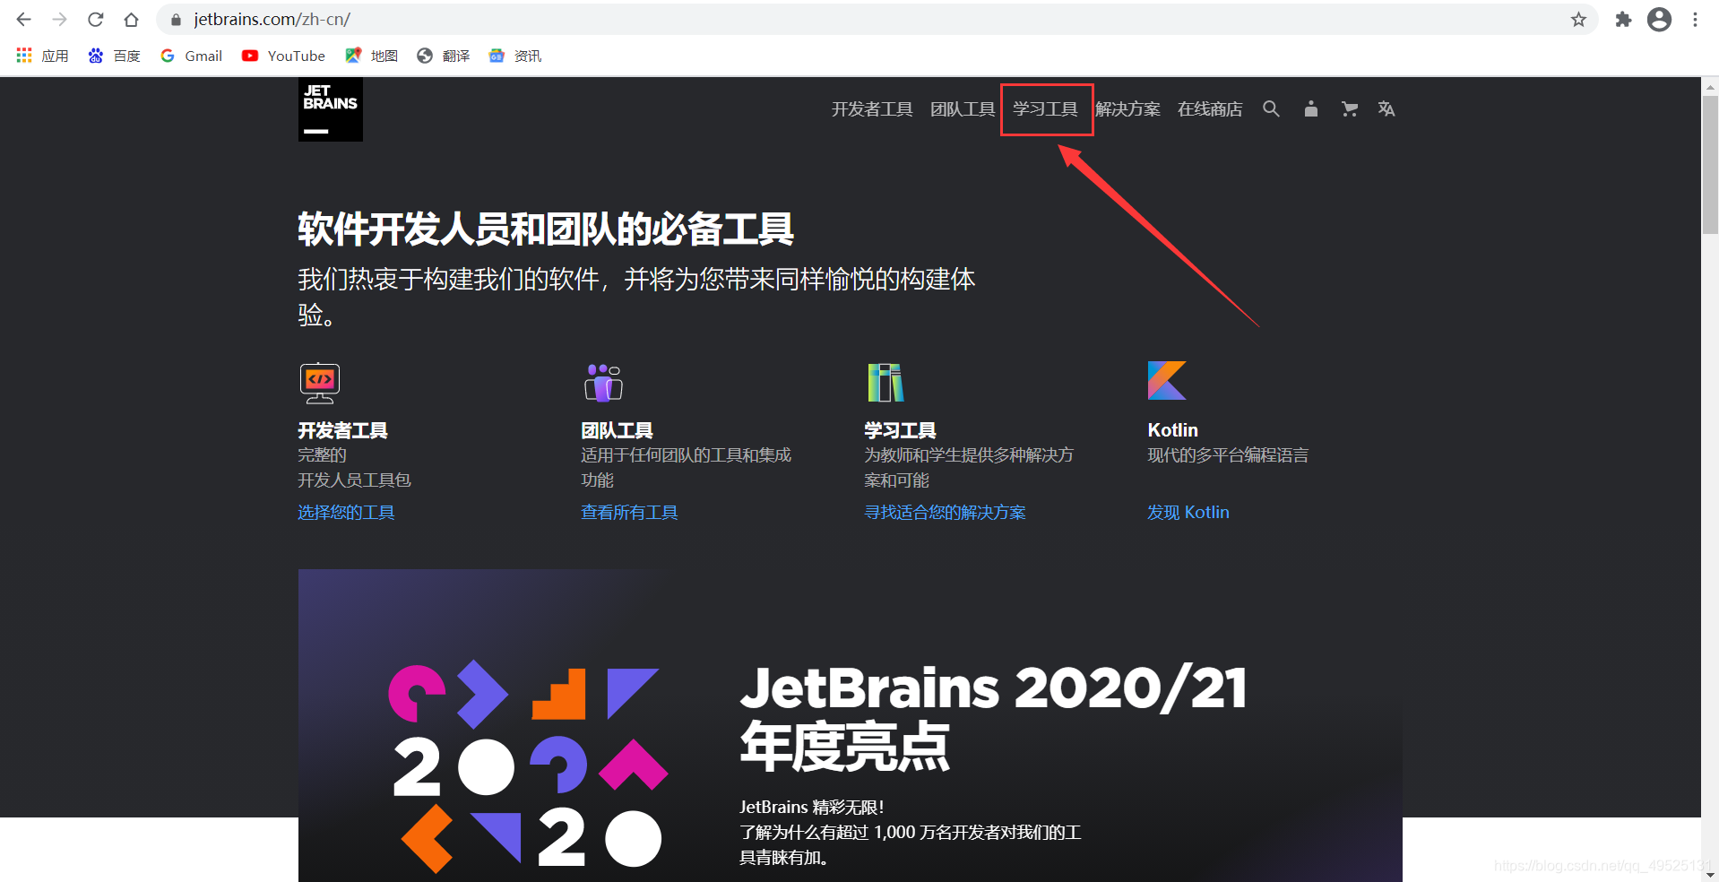Screen dimensions: 1719x882
Task: Open YouTube from the bookmarks bar
Action: coord(282,56)
